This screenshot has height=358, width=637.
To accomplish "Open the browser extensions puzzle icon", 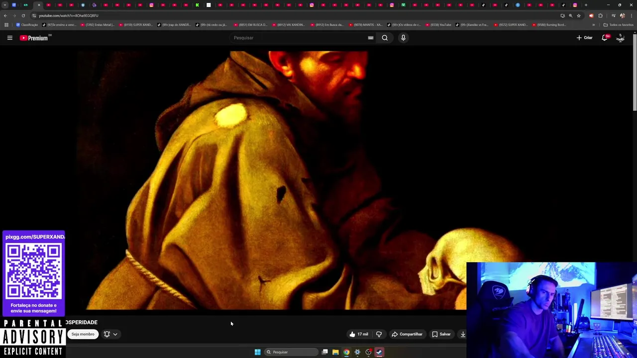I will tap(600, 15).
